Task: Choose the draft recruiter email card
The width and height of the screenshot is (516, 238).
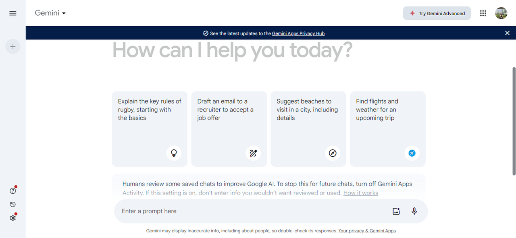Action: pos(229,129)
